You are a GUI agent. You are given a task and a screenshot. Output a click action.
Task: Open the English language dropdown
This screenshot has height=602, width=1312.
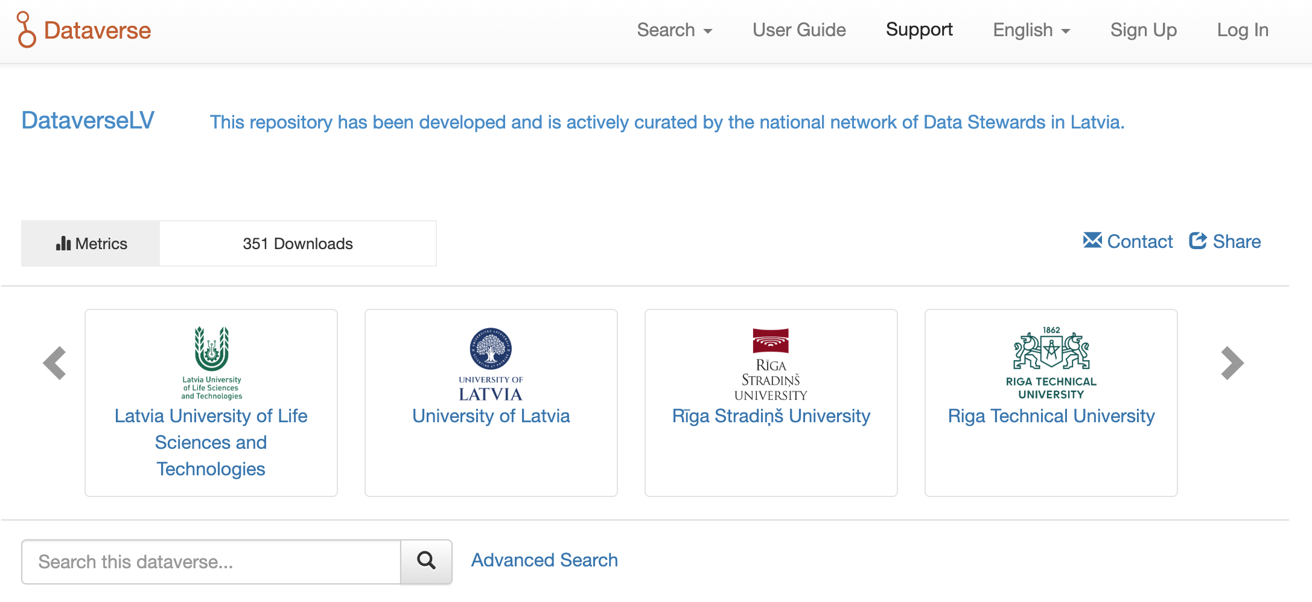point(1031,30)
